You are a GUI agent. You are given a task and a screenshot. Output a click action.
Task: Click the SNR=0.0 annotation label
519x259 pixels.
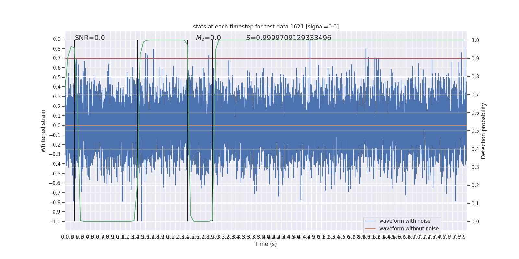point(90,38)
